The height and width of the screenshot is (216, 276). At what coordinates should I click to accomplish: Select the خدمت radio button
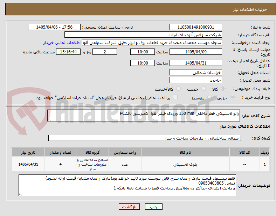click(203, 89)
